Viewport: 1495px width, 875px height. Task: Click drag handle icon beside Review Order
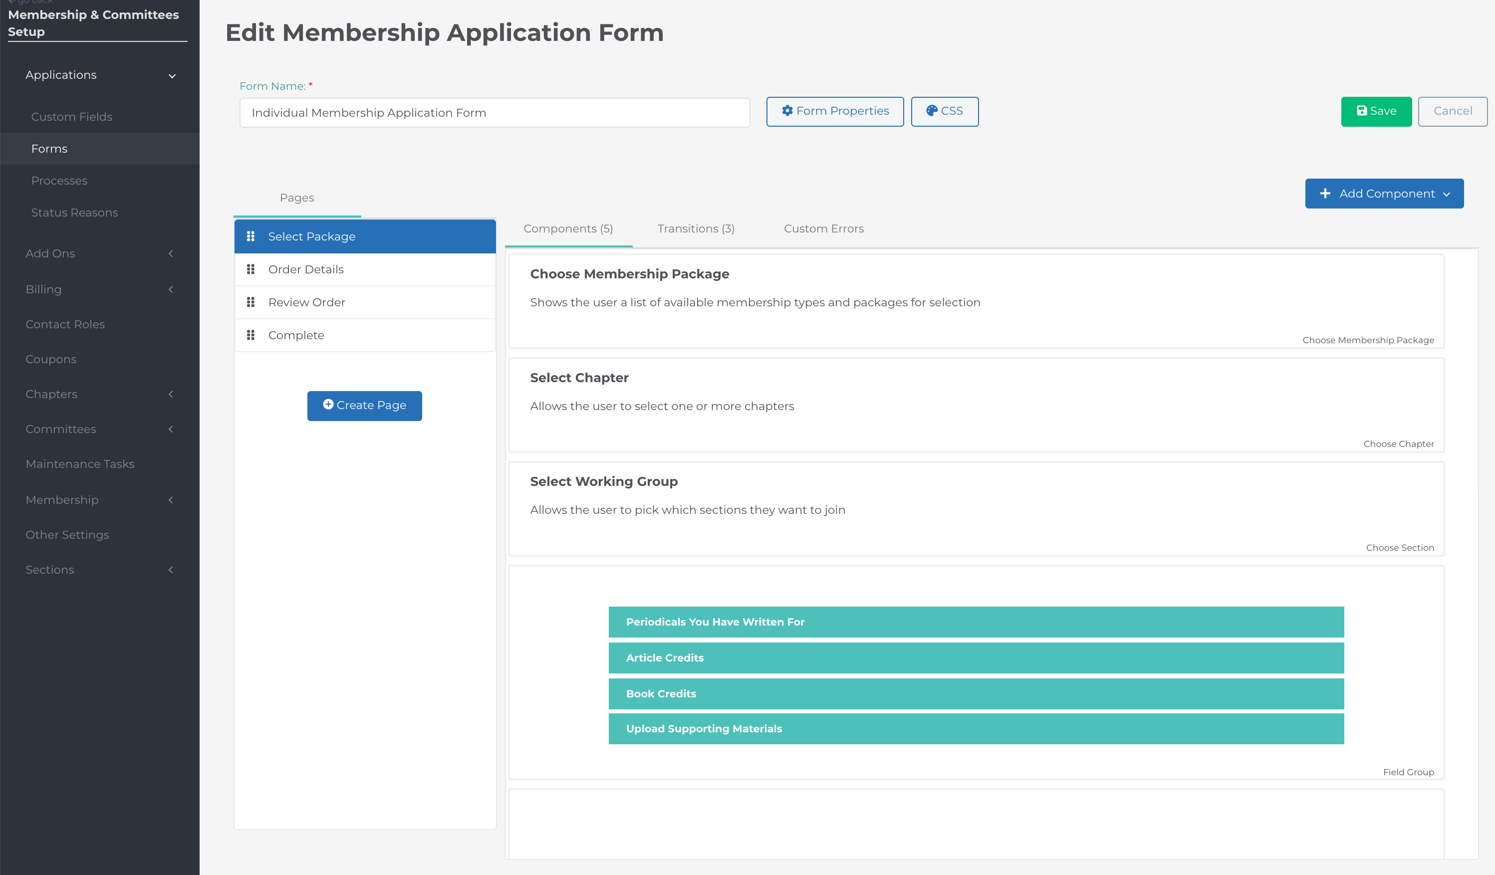pyautogui.click(x=250, y=302)
